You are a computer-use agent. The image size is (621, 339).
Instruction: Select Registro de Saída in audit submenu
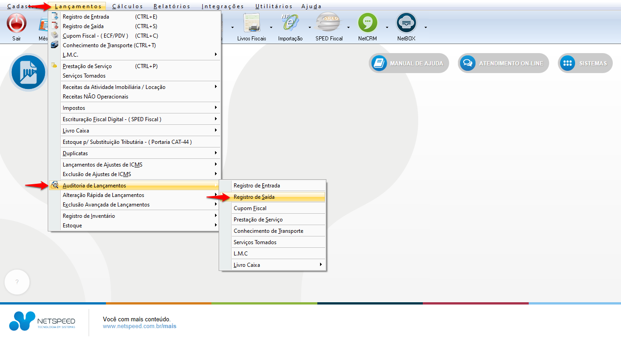tap(273, 197)
